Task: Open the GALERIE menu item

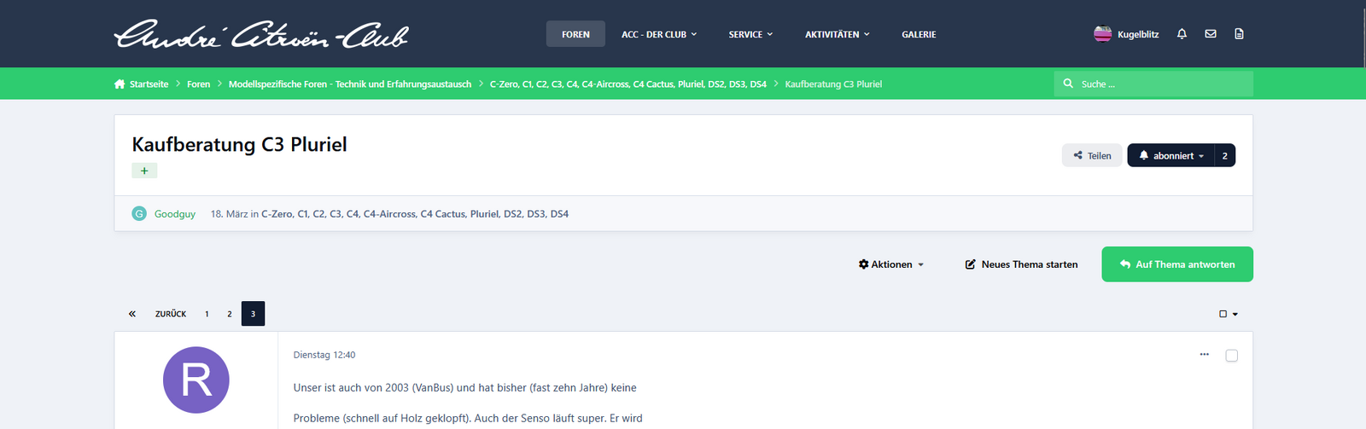Action: 919,34
